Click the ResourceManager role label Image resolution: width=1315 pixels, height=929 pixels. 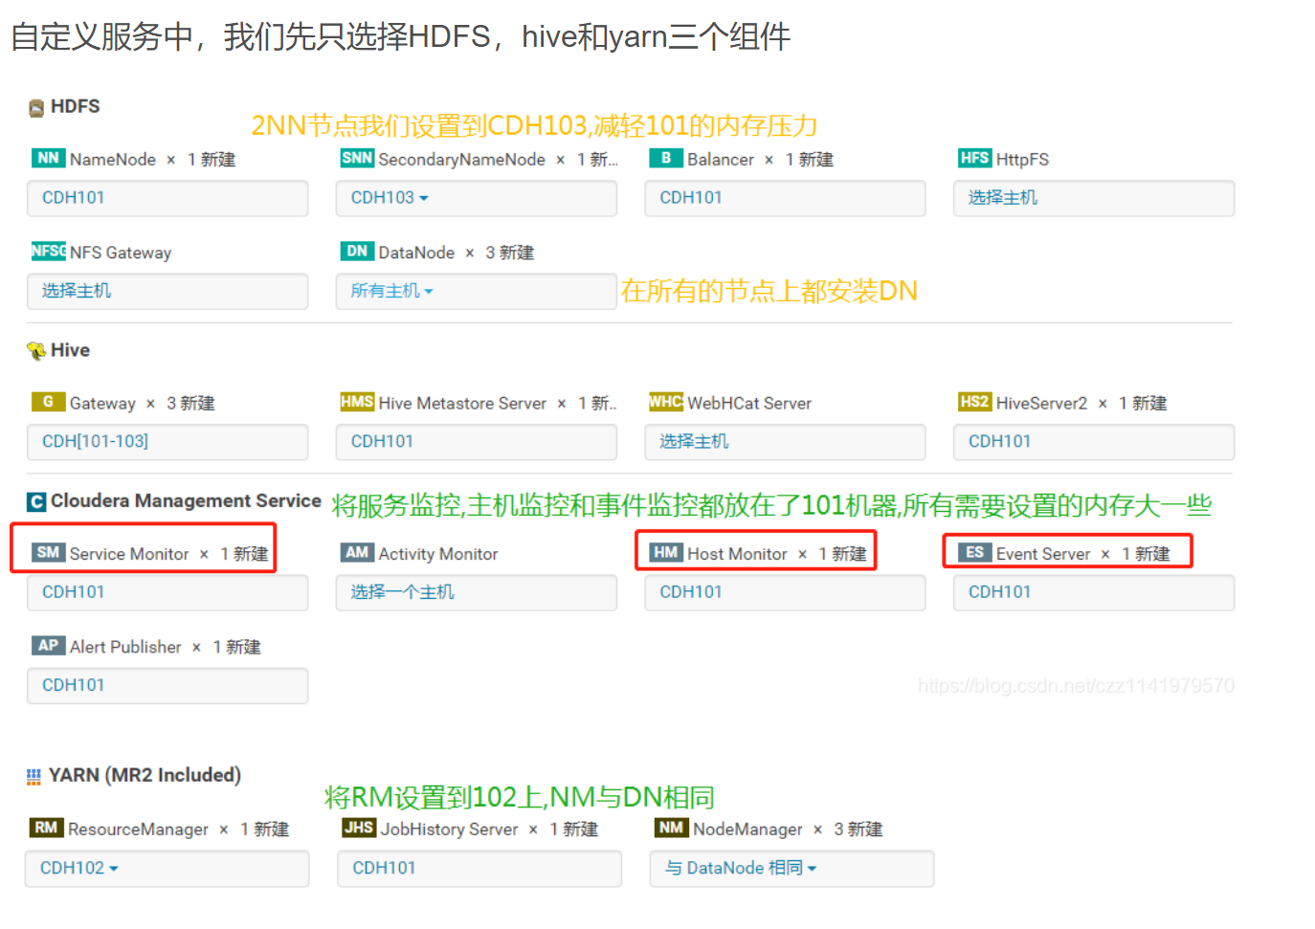138,829
